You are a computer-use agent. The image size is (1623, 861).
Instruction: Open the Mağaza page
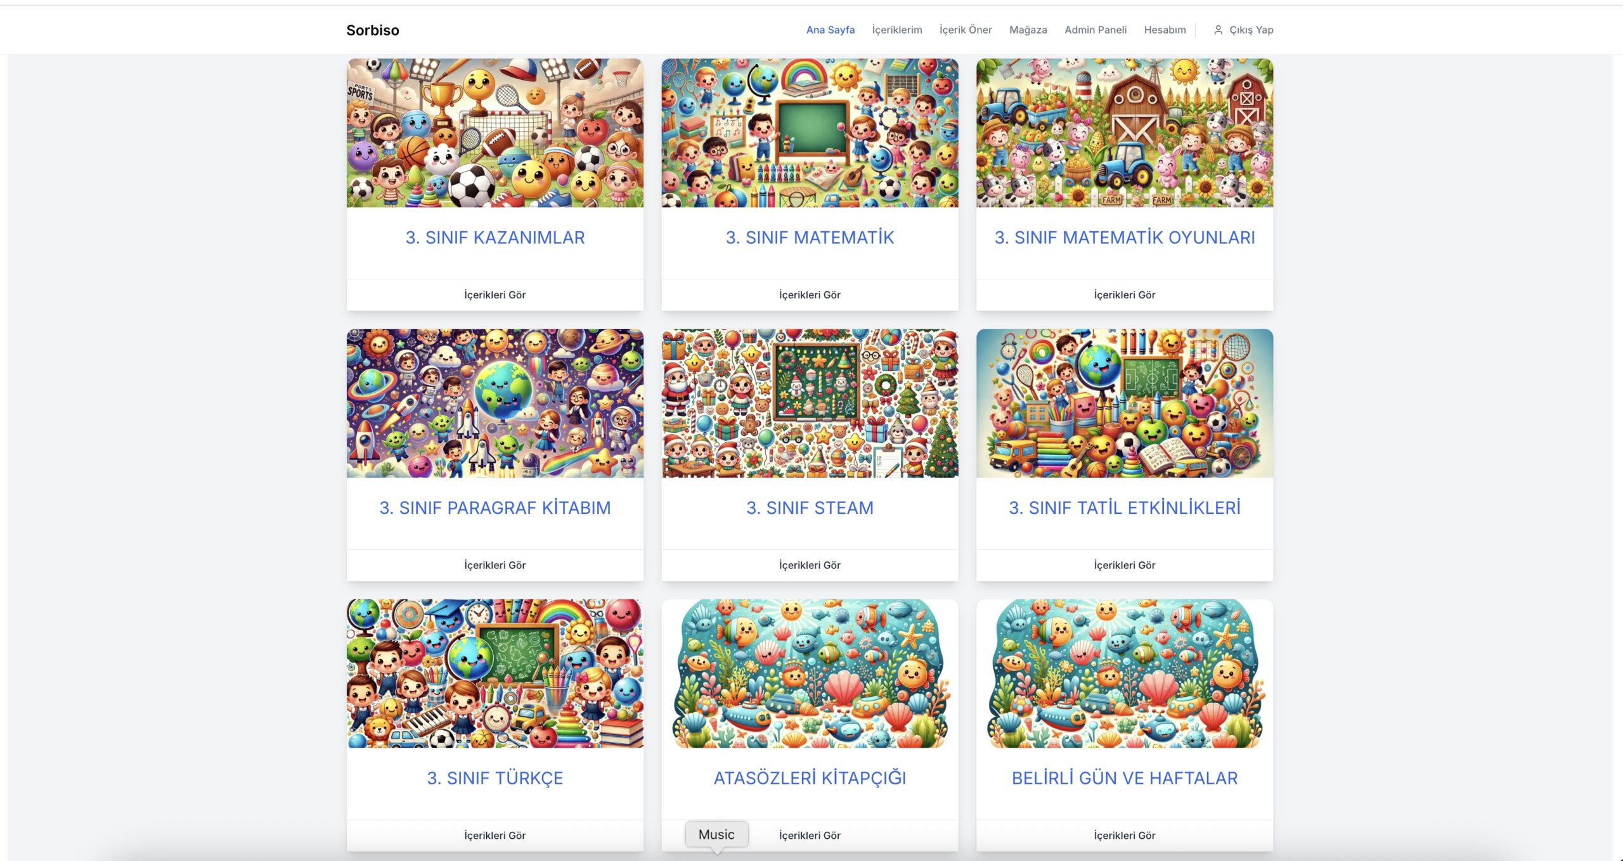[1028, 30]
